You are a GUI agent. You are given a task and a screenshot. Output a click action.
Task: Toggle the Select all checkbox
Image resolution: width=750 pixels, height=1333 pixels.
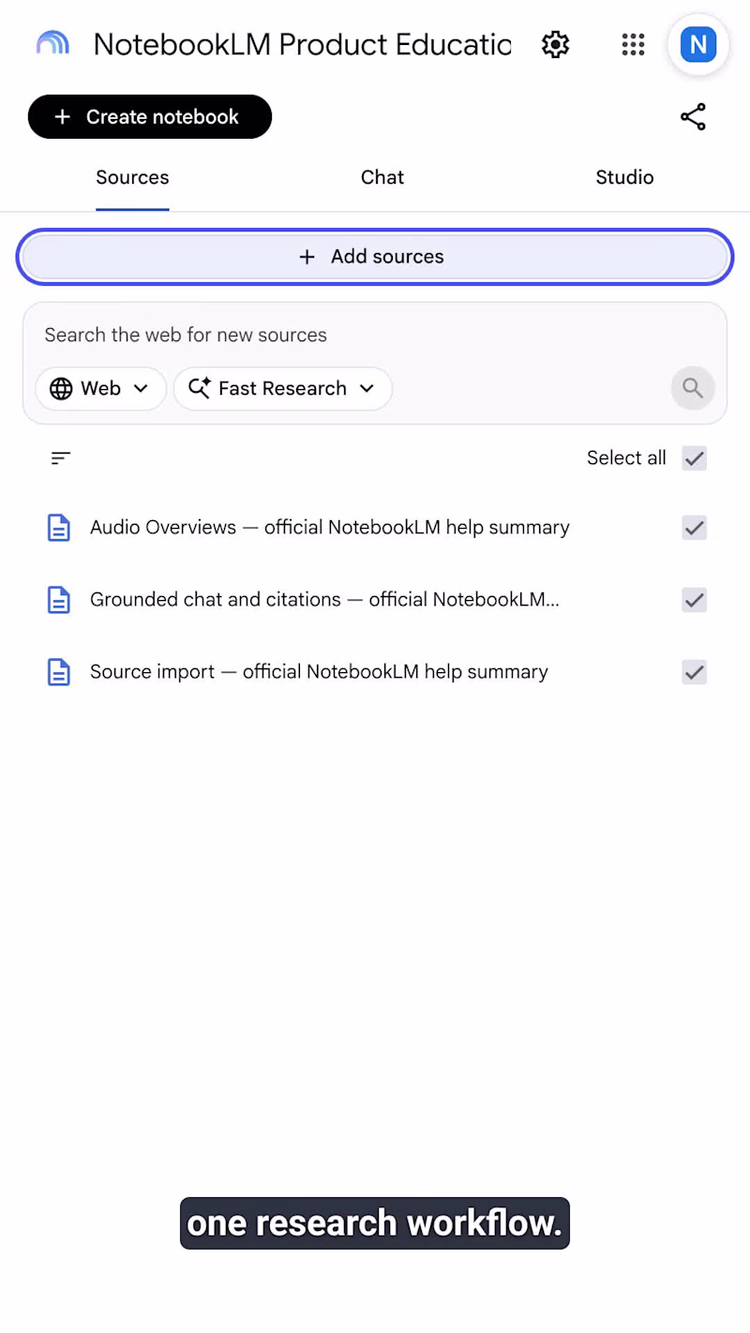click(694, 458)
